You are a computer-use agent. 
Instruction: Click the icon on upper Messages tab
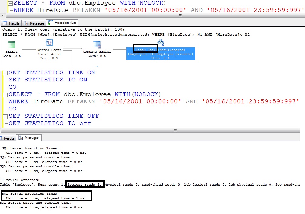(x=26, y=23)
